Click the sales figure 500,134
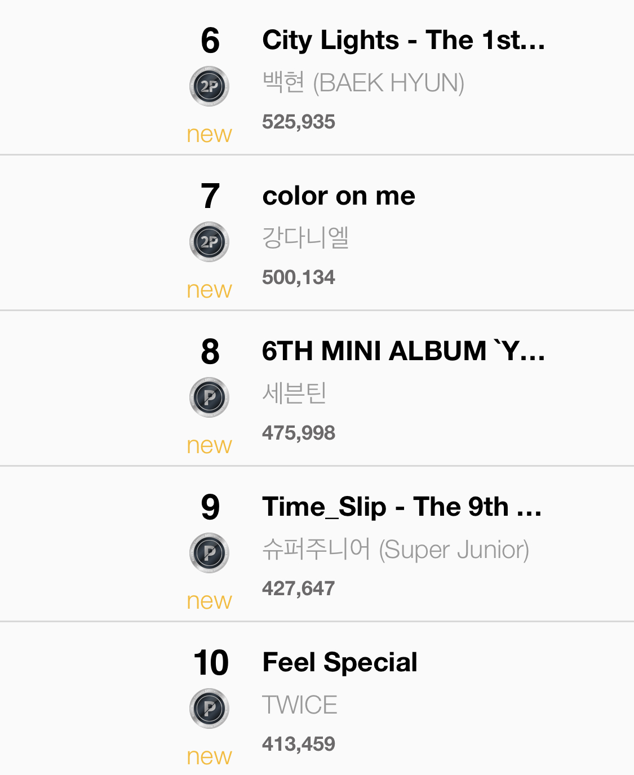 pos(298,277)
